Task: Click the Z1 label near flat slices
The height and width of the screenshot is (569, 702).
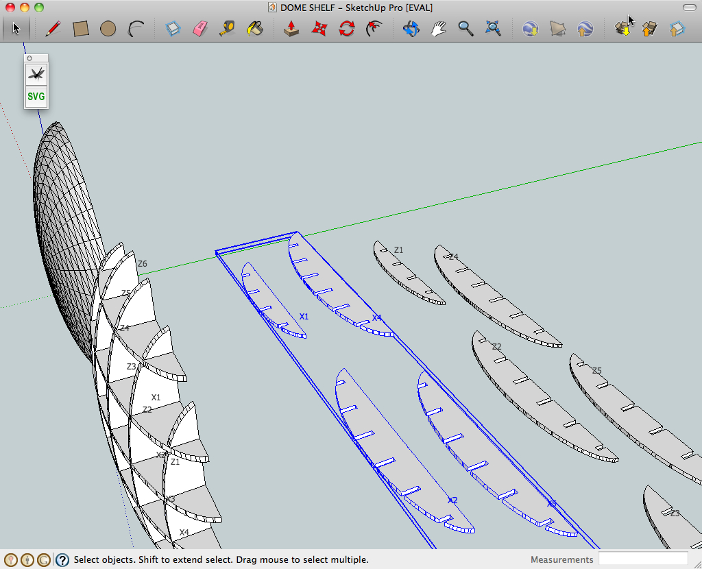Action: point(398,250)
